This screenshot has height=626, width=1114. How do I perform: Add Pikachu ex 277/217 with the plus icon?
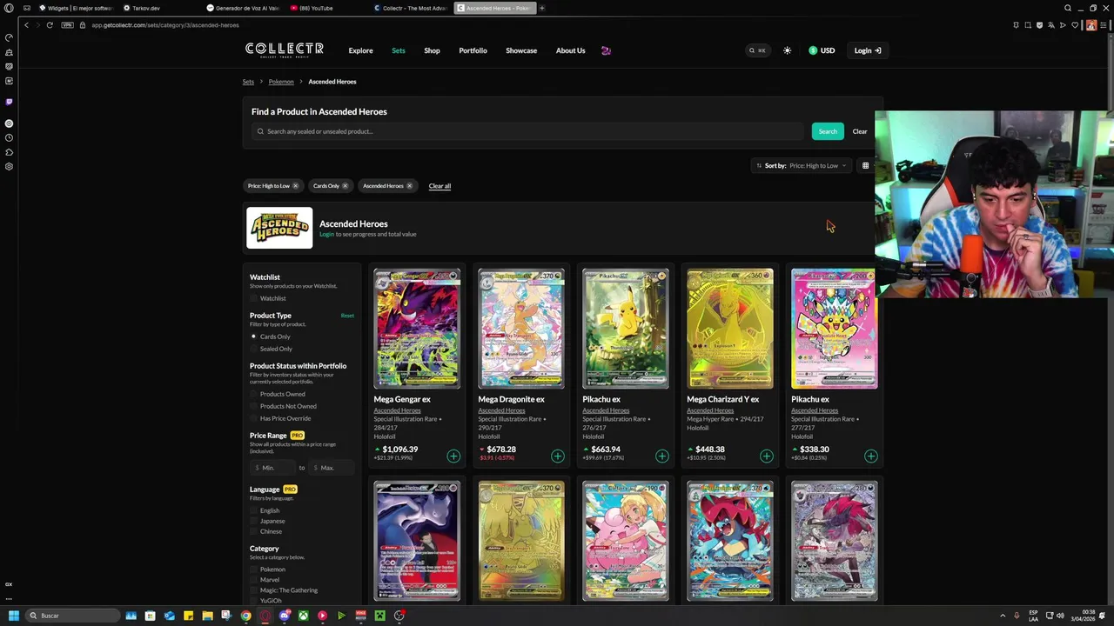871,456
